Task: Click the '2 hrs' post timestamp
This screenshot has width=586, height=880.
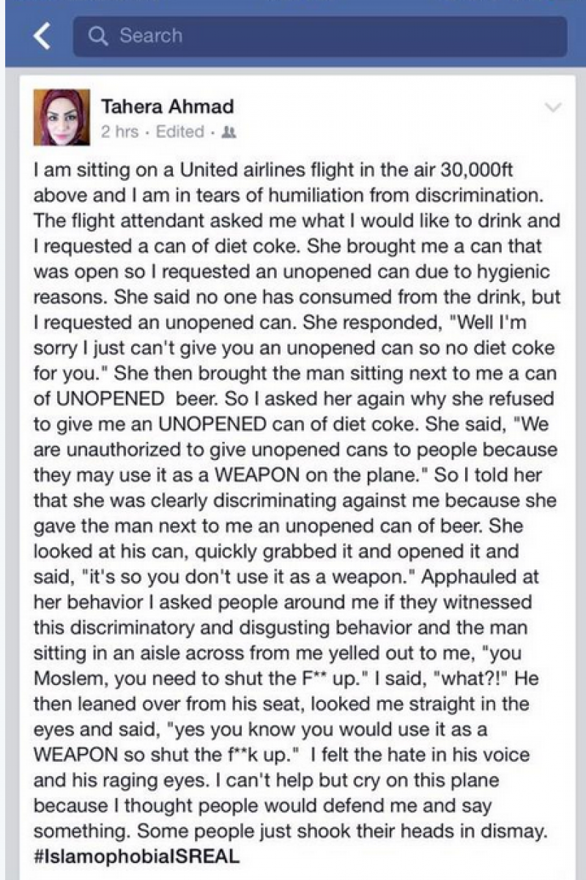Action: (116, 132)
